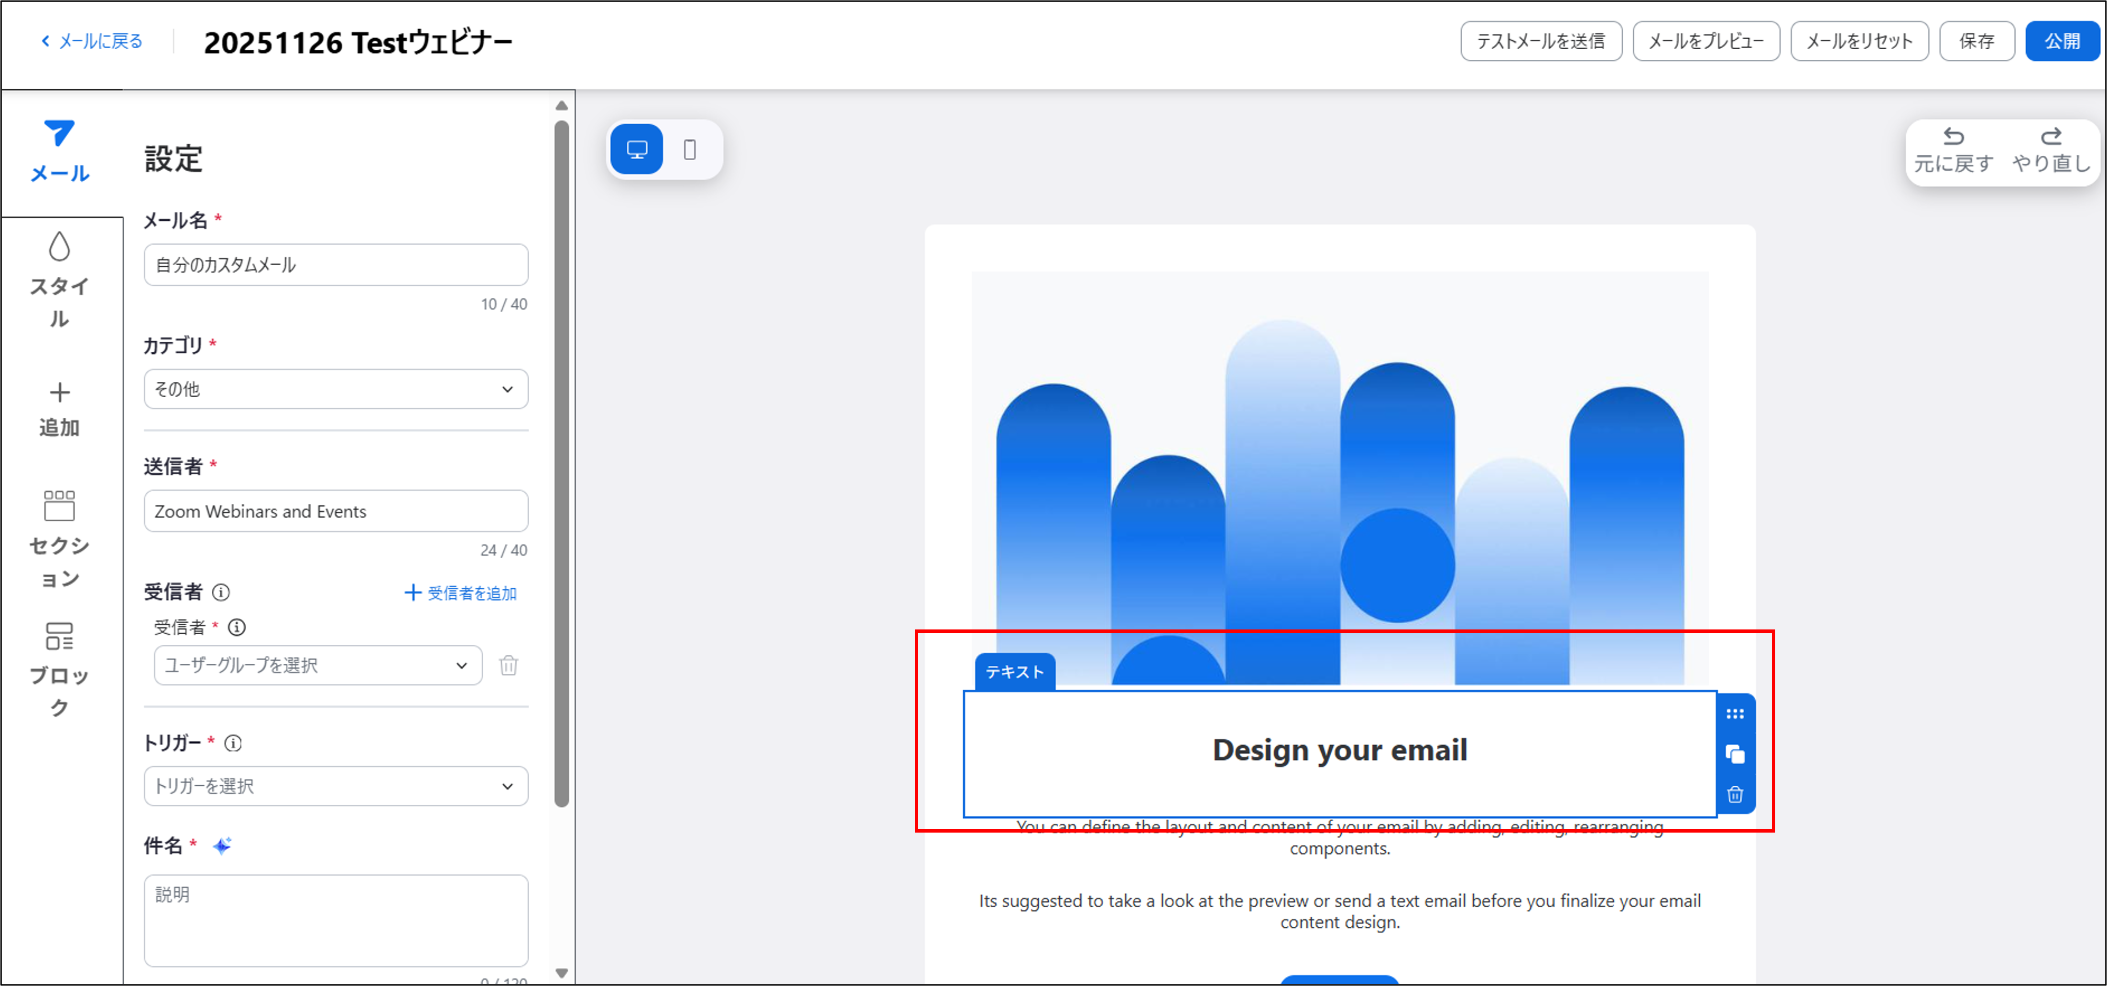Click the info icon beside the 受信者 heading
The image size is (2107, 986).
tap(221, 592)
